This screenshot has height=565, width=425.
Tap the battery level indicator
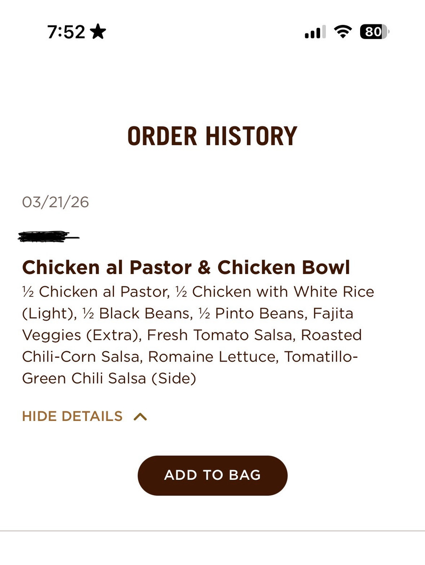pos(374,32)
